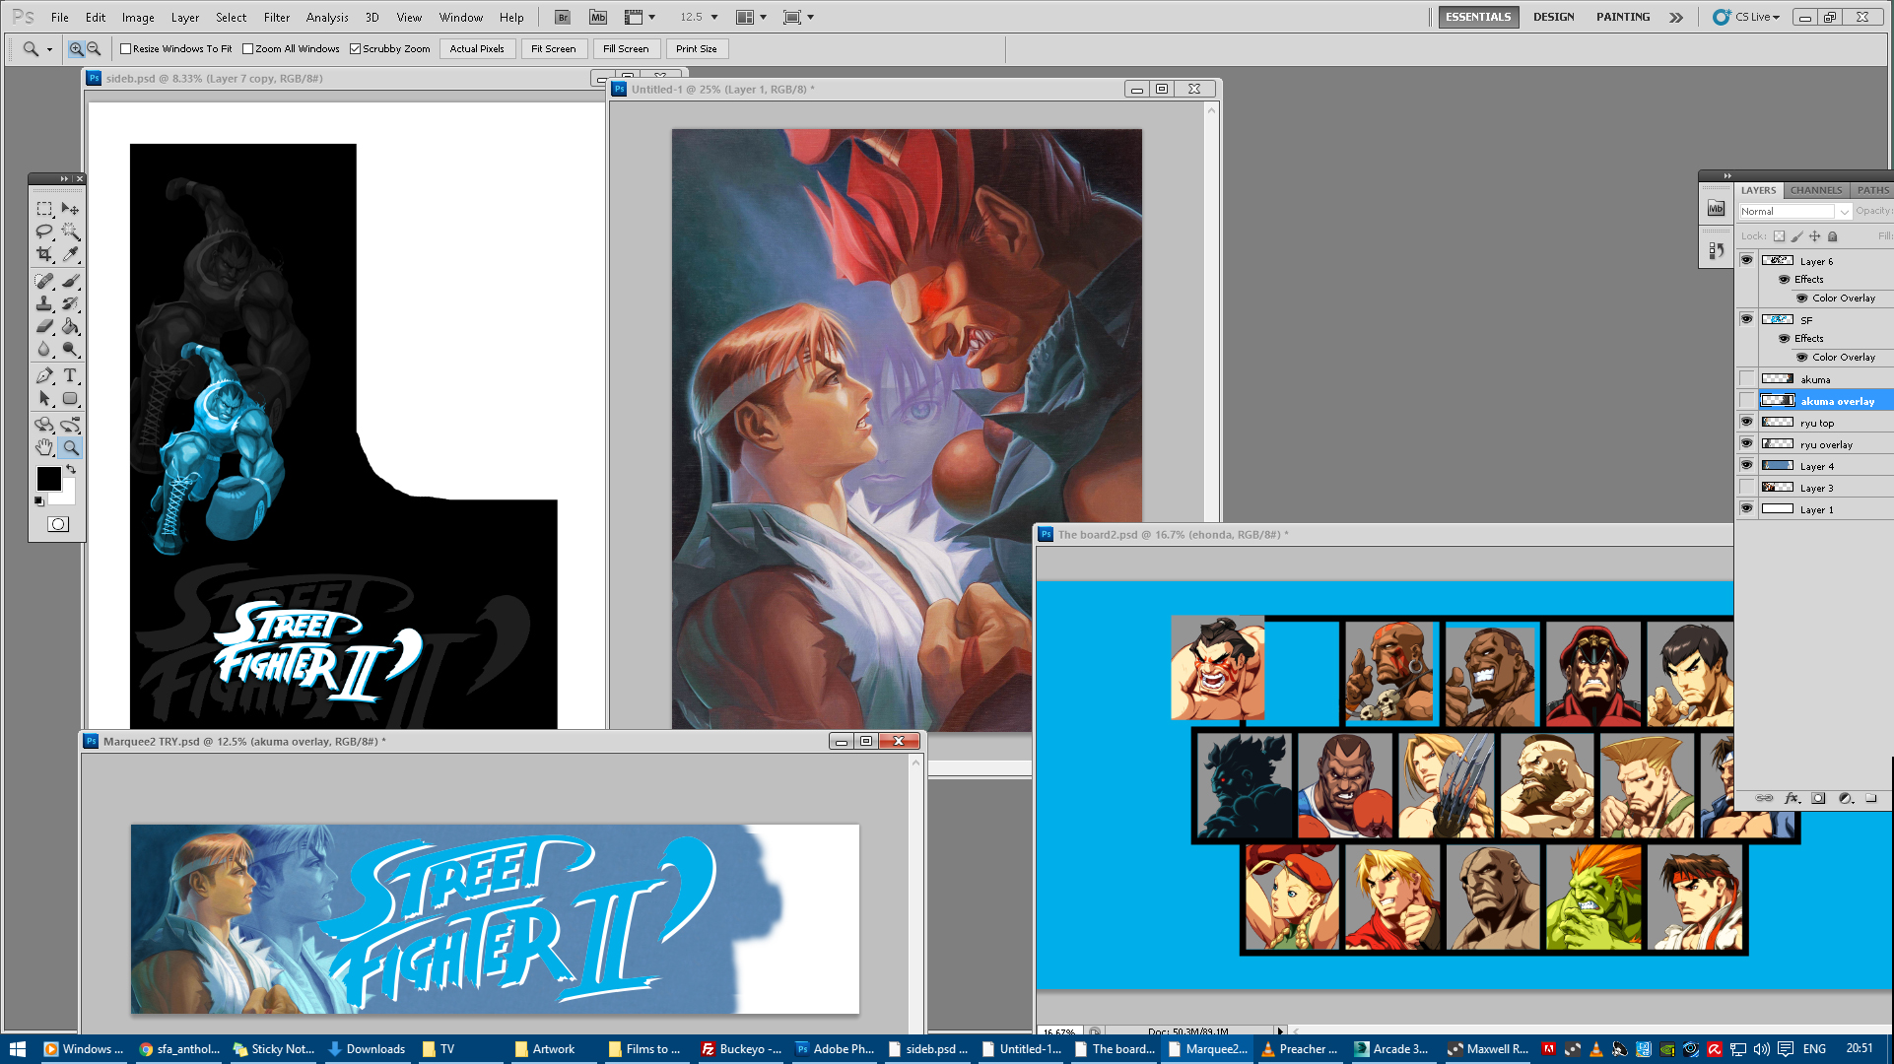Select the Brush tool
Screen dimensions: 1894x1064
pyautogui.click(x=70, y=281)
